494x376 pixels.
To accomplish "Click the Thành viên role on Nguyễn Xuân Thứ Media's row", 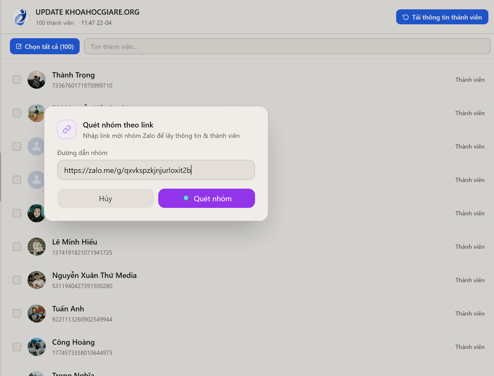I will click(x=470, y=280).
